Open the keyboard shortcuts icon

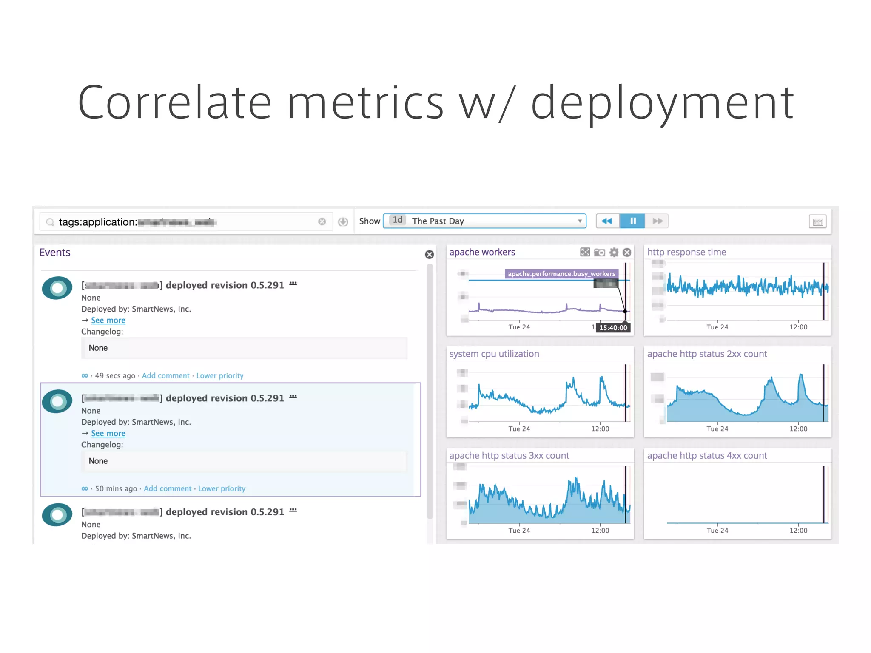tap(817, 221)
